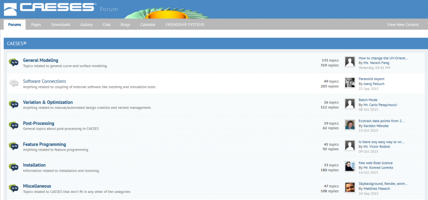View Joerg Palluch's profile name link
Viewport: 428px width, 200px height.
click(x=374, y=84)
